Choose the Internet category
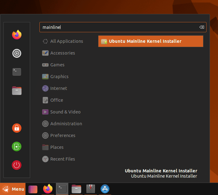The height and width of the screenshot is (195, 218). coord(58,88)
